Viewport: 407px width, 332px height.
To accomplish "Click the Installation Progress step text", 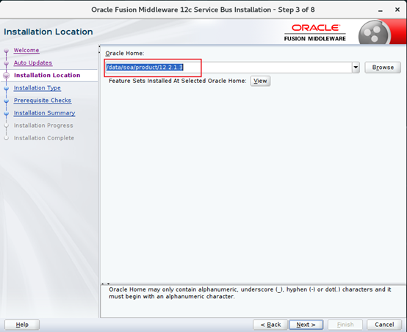I will coord(43,126).
